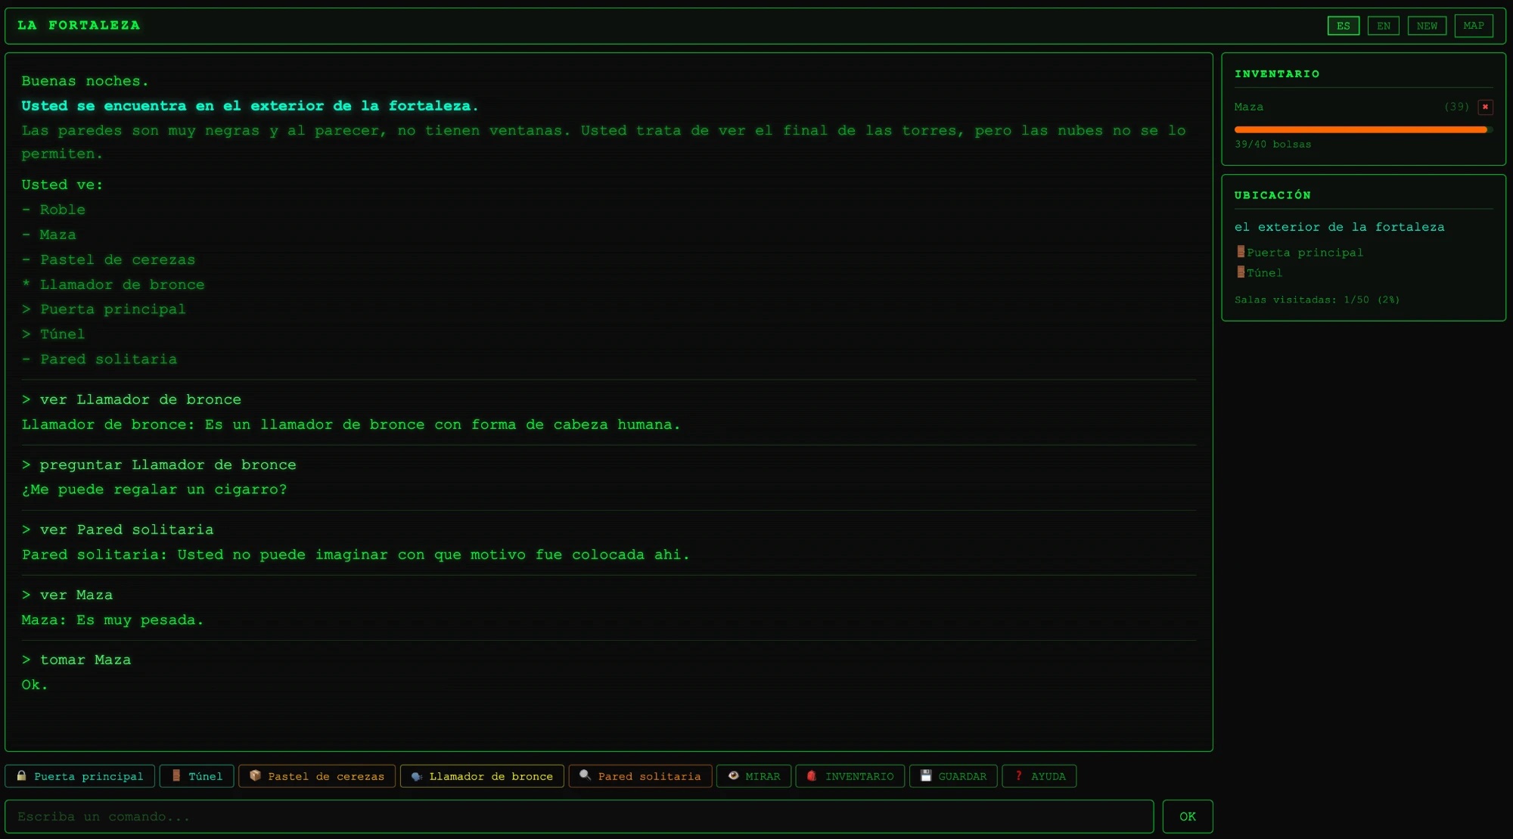Open the MAP view
This screenshot has height=839, width=1513.
coord(1474,26)
